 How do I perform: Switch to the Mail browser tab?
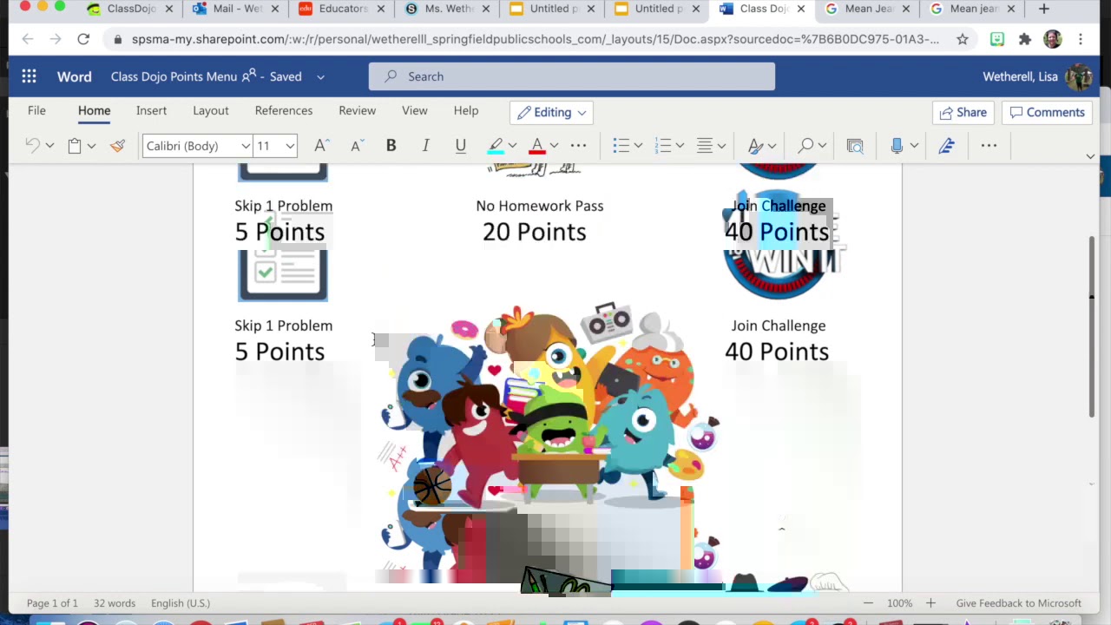click(236, 9)
